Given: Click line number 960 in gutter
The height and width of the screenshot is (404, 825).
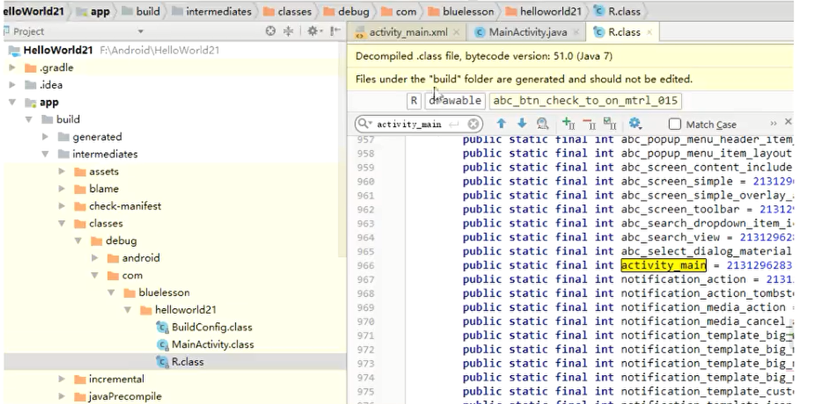Looking at the screenshot, I should 365,181.
